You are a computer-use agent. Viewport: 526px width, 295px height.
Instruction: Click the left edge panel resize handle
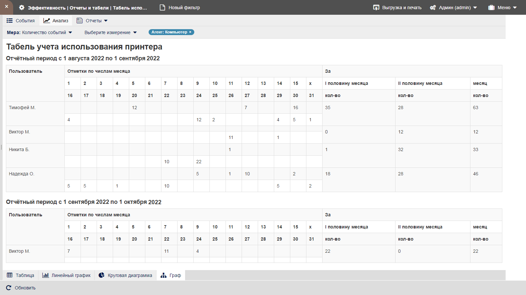(1, 147)
